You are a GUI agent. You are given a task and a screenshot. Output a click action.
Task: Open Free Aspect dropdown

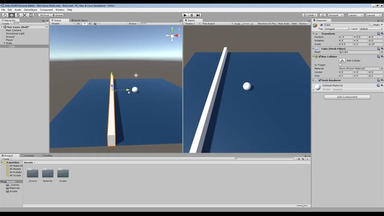(x=217, y=23)
